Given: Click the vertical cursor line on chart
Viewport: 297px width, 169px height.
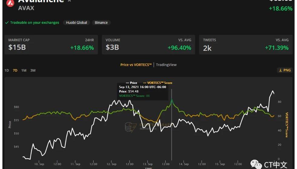Looking at the screenshot, I should (x=172, y=136).
